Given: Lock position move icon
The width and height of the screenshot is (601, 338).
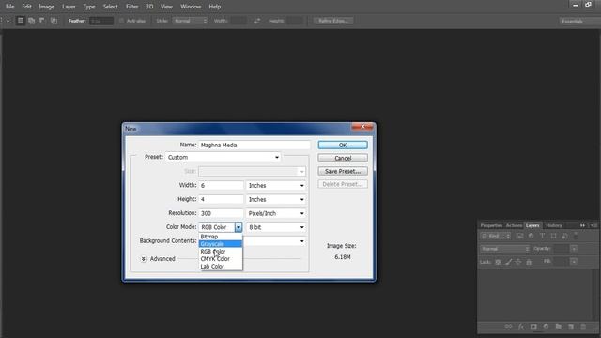Looking at the screenshot, I should pyautogui.click(x=518, y=262).
